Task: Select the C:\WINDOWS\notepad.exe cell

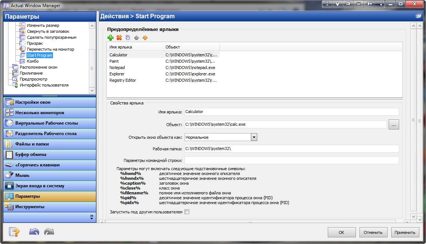Action: (190, 68)
